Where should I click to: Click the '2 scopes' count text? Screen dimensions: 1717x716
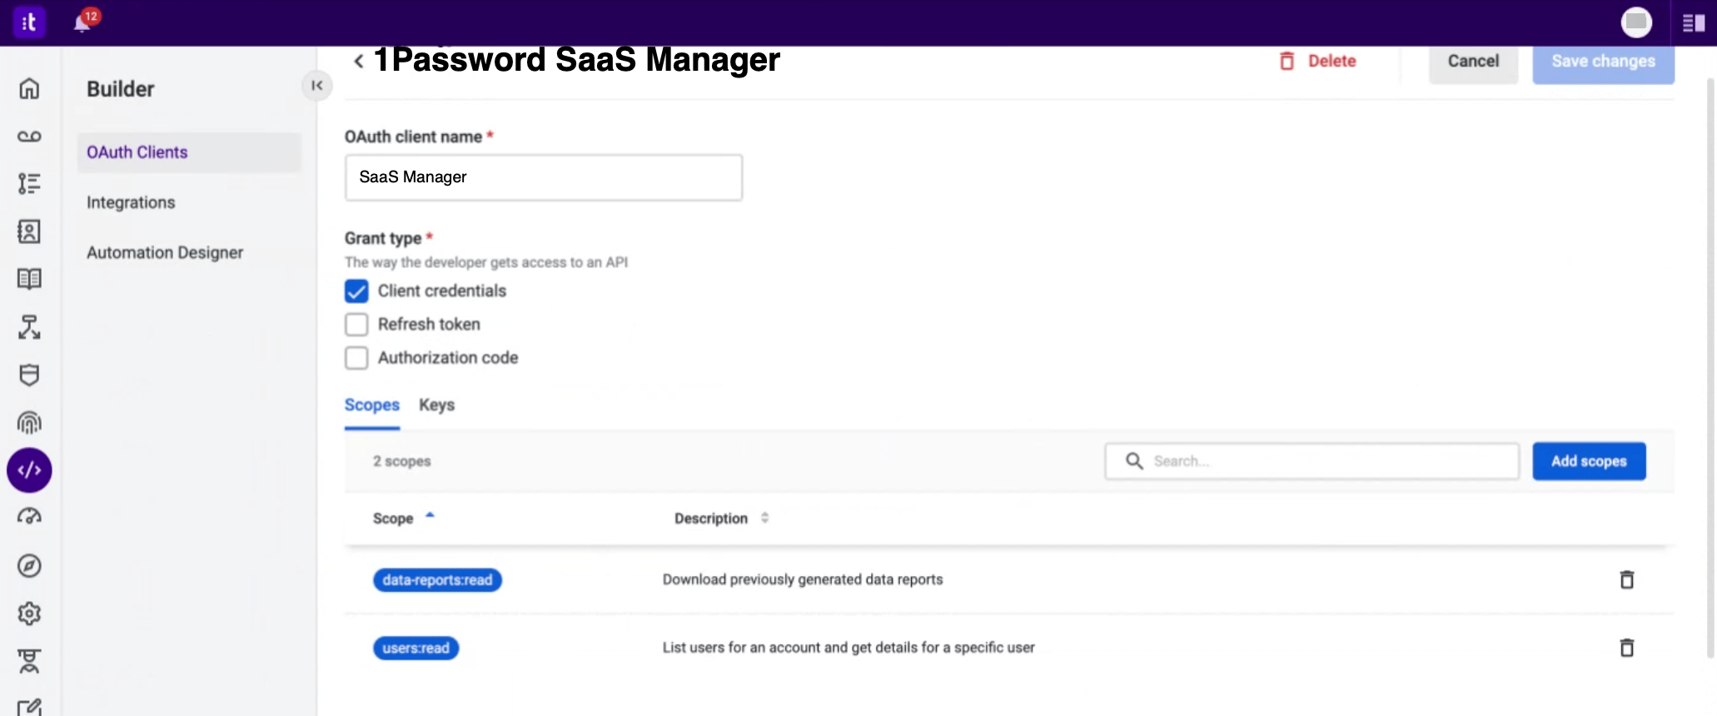coord(401,461)
